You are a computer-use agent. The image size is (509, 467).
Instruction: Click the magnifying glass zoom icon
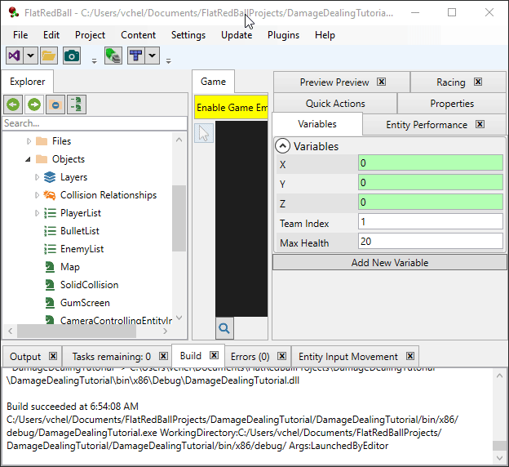coord(225,328)
